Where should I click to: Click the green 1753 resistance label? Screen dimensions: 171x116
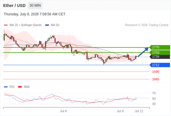tap(160, 52)
